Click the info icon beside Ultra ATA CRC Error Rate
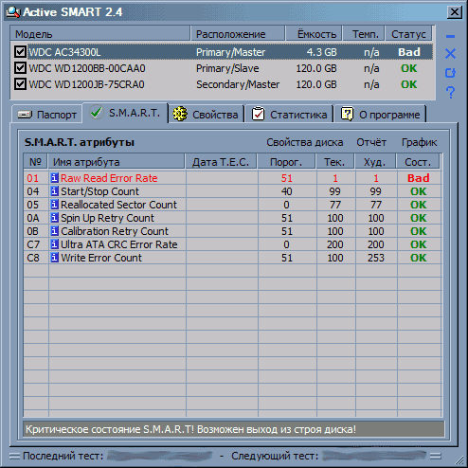The image size is (468, 468). (54, 244)
